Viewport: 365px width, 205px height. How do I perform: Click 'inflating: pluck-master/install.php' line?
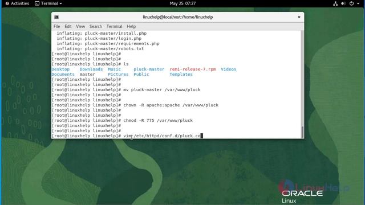[102, 34]
